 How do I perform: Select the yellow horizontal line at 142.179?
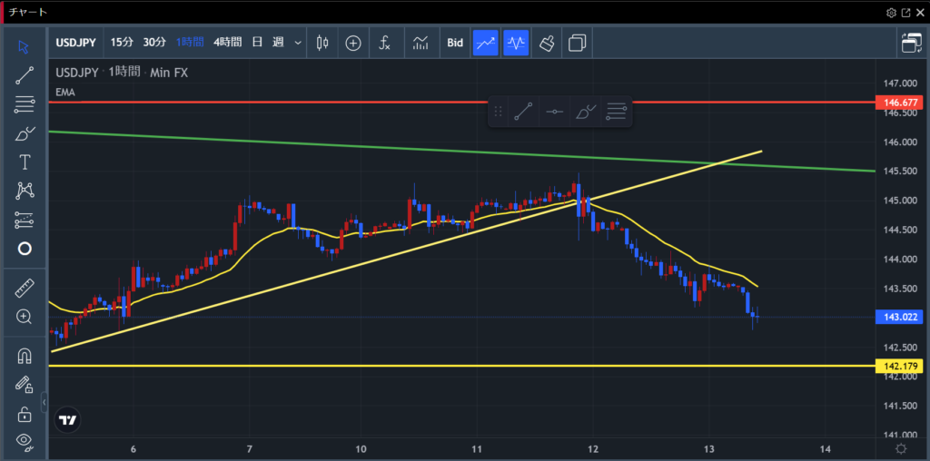pos(461,366)
